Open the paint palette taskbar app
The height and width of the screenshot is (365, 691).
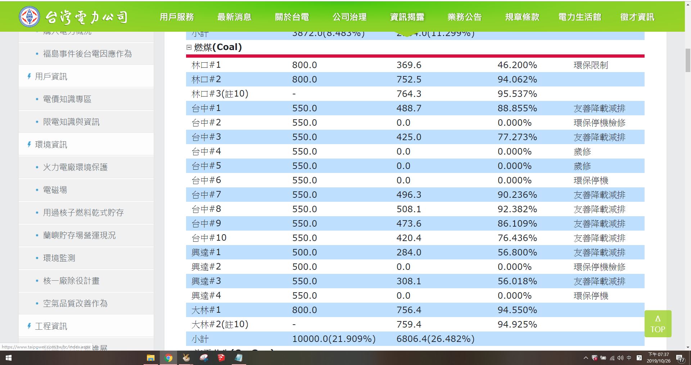[204, 358]
